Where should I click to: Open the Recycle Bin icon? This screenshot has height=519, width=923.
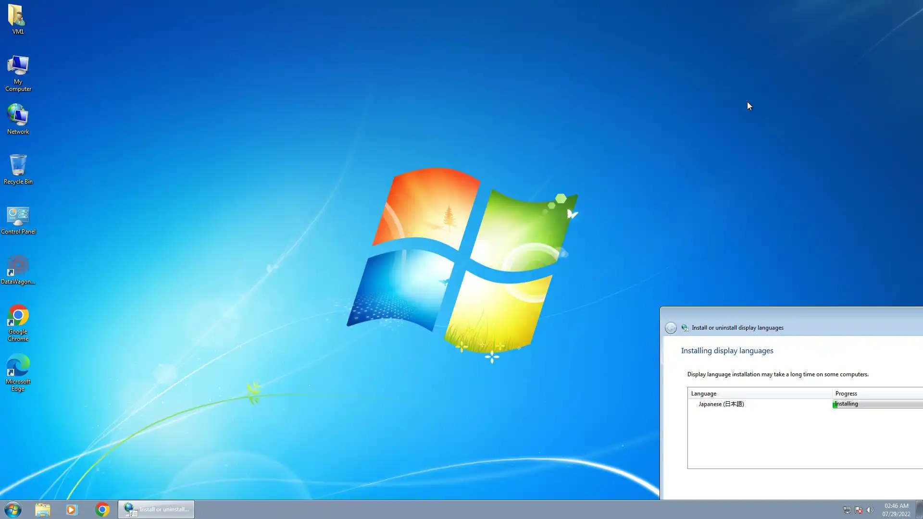tap(18, 169)
